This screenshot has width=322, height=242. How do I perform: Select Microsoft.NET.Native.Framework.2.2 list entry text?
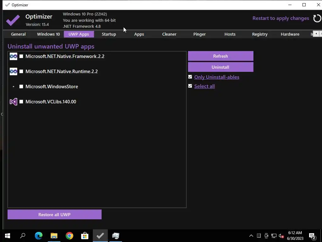pos(65,56)
